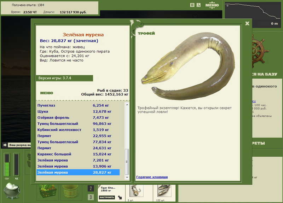Select the hook tackle thumbnail

point(136,191)
